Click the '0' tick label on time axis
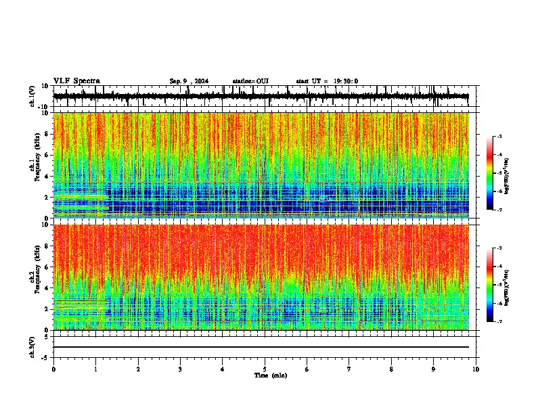 click(53, 369)
